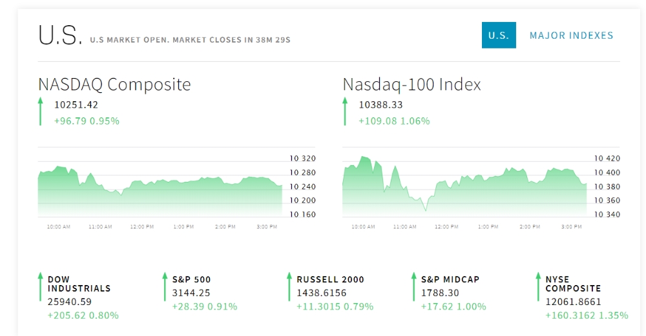Open the Russell 2000 index link
646x336 pixels.
point(330,280)
